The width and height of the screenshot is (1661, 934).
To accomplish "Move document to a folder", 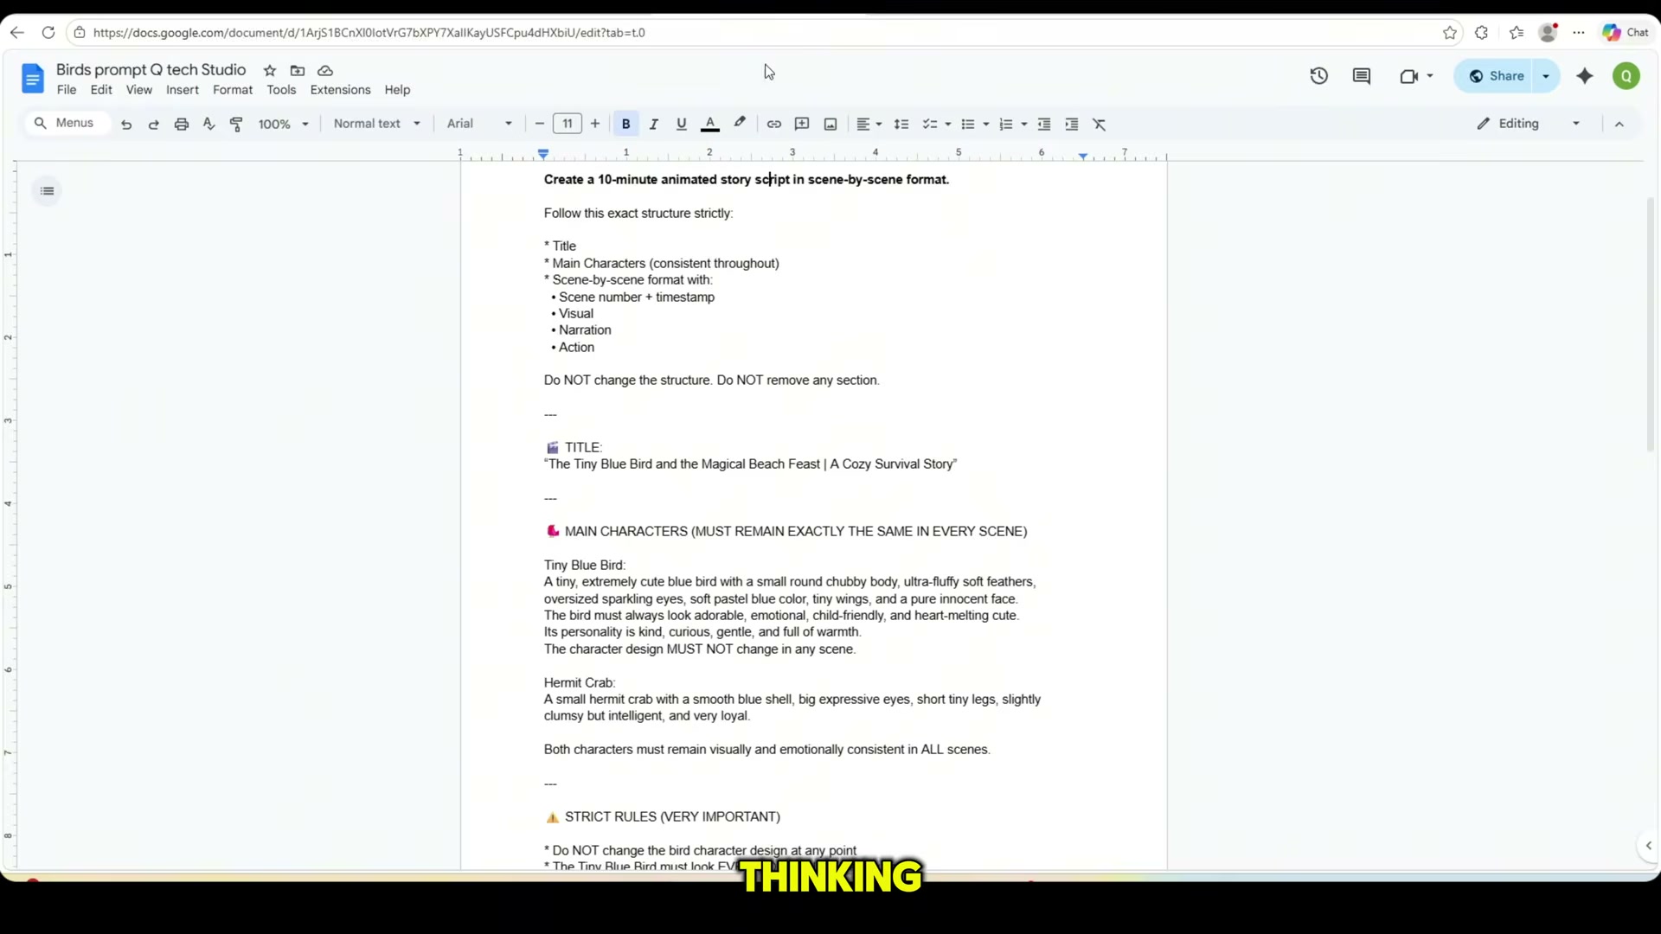I will [x=298, y=71].
